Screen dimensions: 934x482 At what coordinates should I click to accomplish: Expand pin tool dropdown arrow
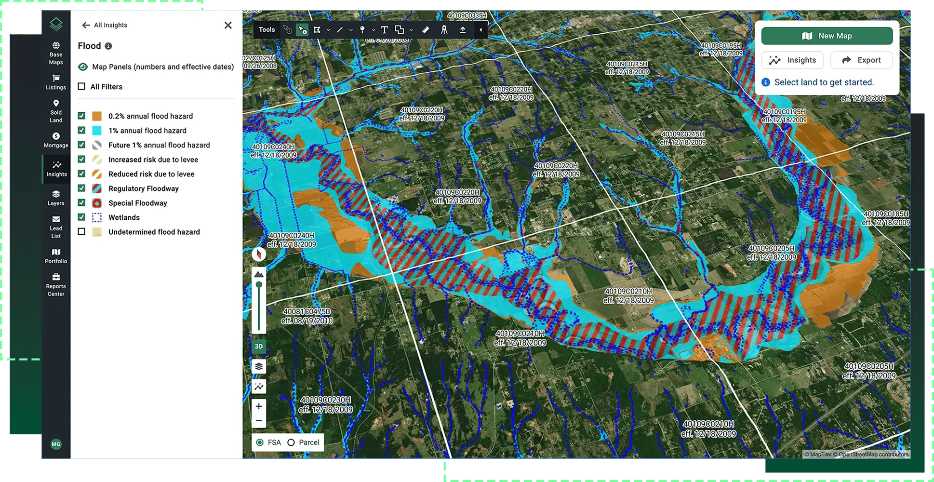coord(374,30)
